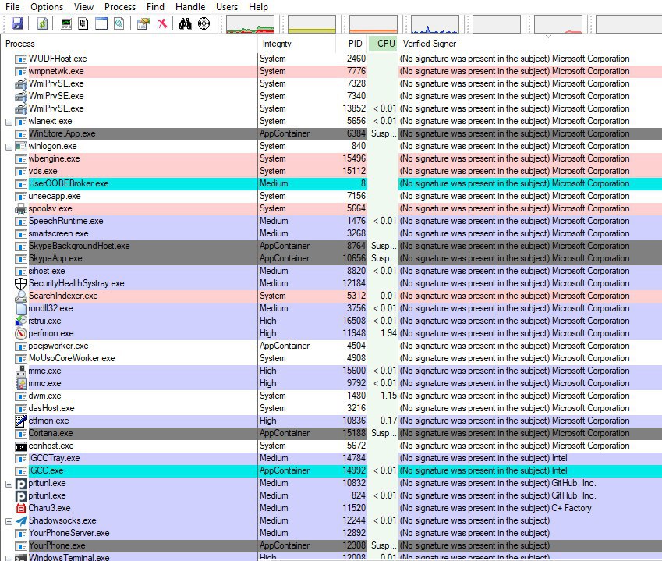Select the SkypeBackgroundHost.exe row
The height and width of the screenshot is (561, 662).
[331, 247]
